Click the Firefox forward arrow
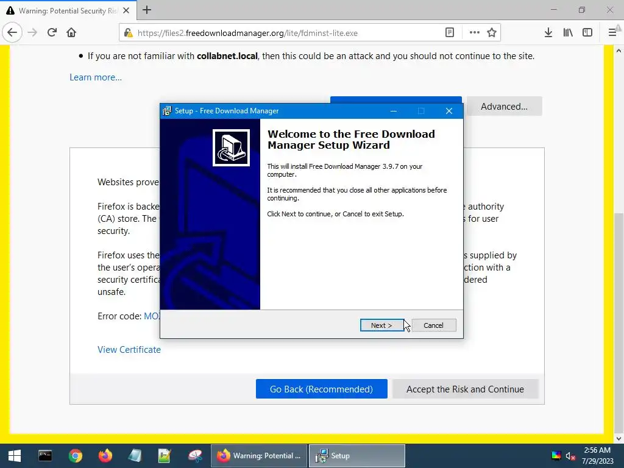Screen dimensions: 624x468 (32, 32)
